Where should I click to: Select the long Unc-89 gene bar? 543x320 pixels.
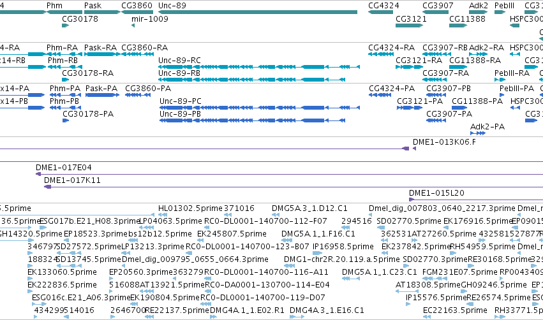point(258,12)
